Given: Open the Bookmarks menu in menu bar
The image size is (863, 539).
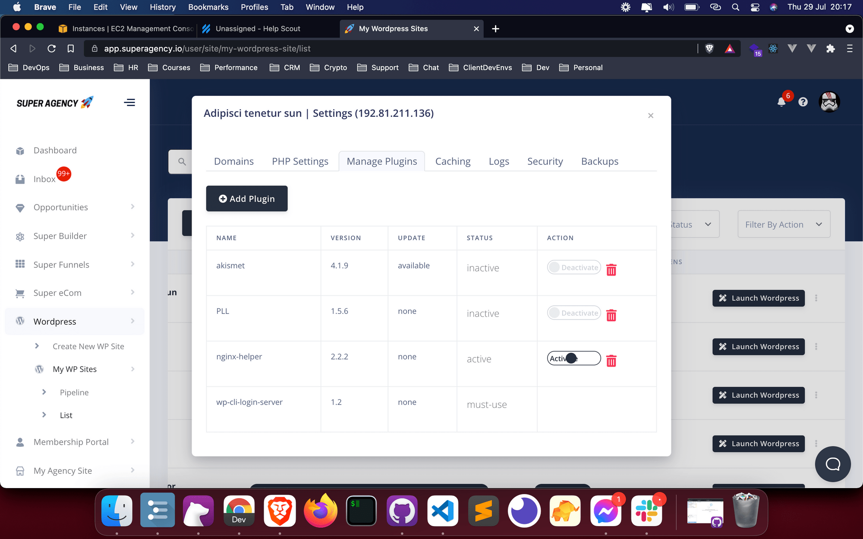Looking at the screenshot, I should pos(208,7).
